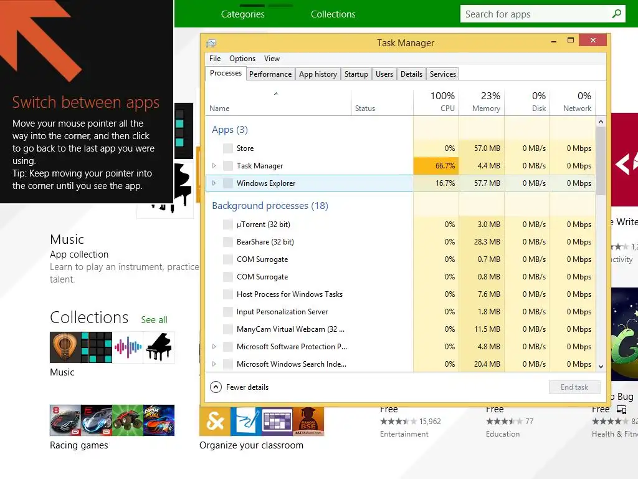Screen dimensions: 638x479
Task: Click the Input Personalization Server icon
Action: click(x=228, y=312)
